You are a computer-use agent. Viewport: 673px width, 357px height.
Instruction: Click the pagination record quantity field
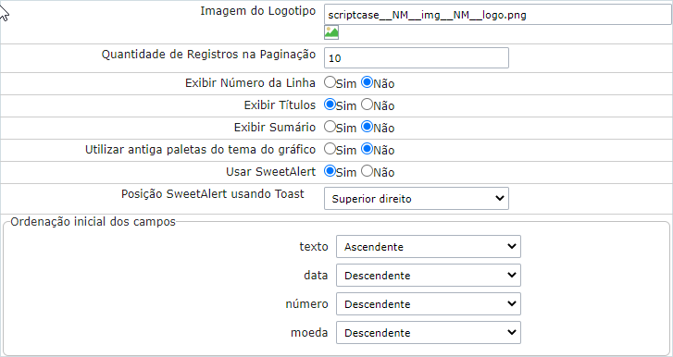tap(417, 58)
